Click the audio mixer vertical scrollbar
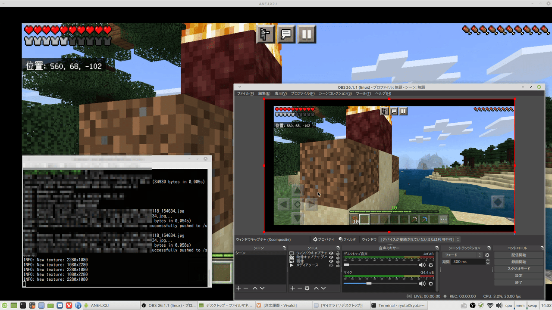Image resolution: width=552 pixels, height=310 pixels. click(x=437, y=271)
